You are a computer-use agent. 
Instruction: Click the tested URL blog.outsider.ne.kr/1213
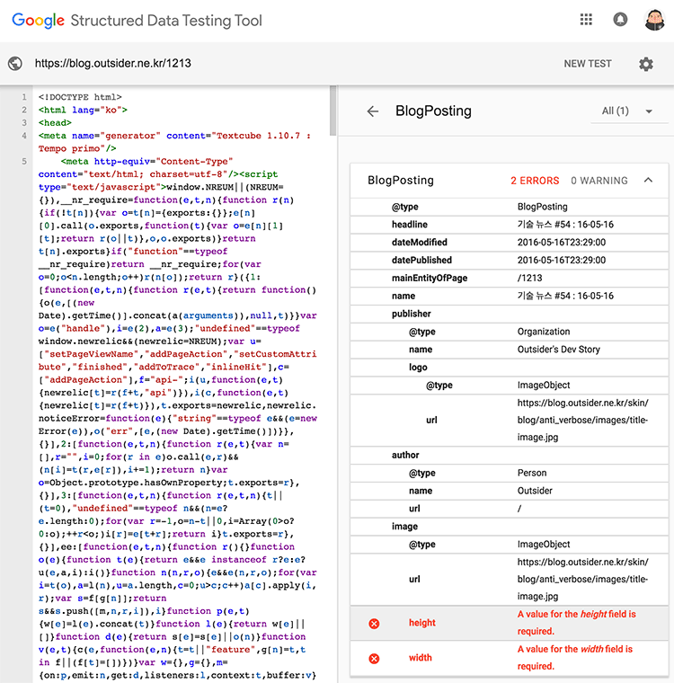(113, 64)
